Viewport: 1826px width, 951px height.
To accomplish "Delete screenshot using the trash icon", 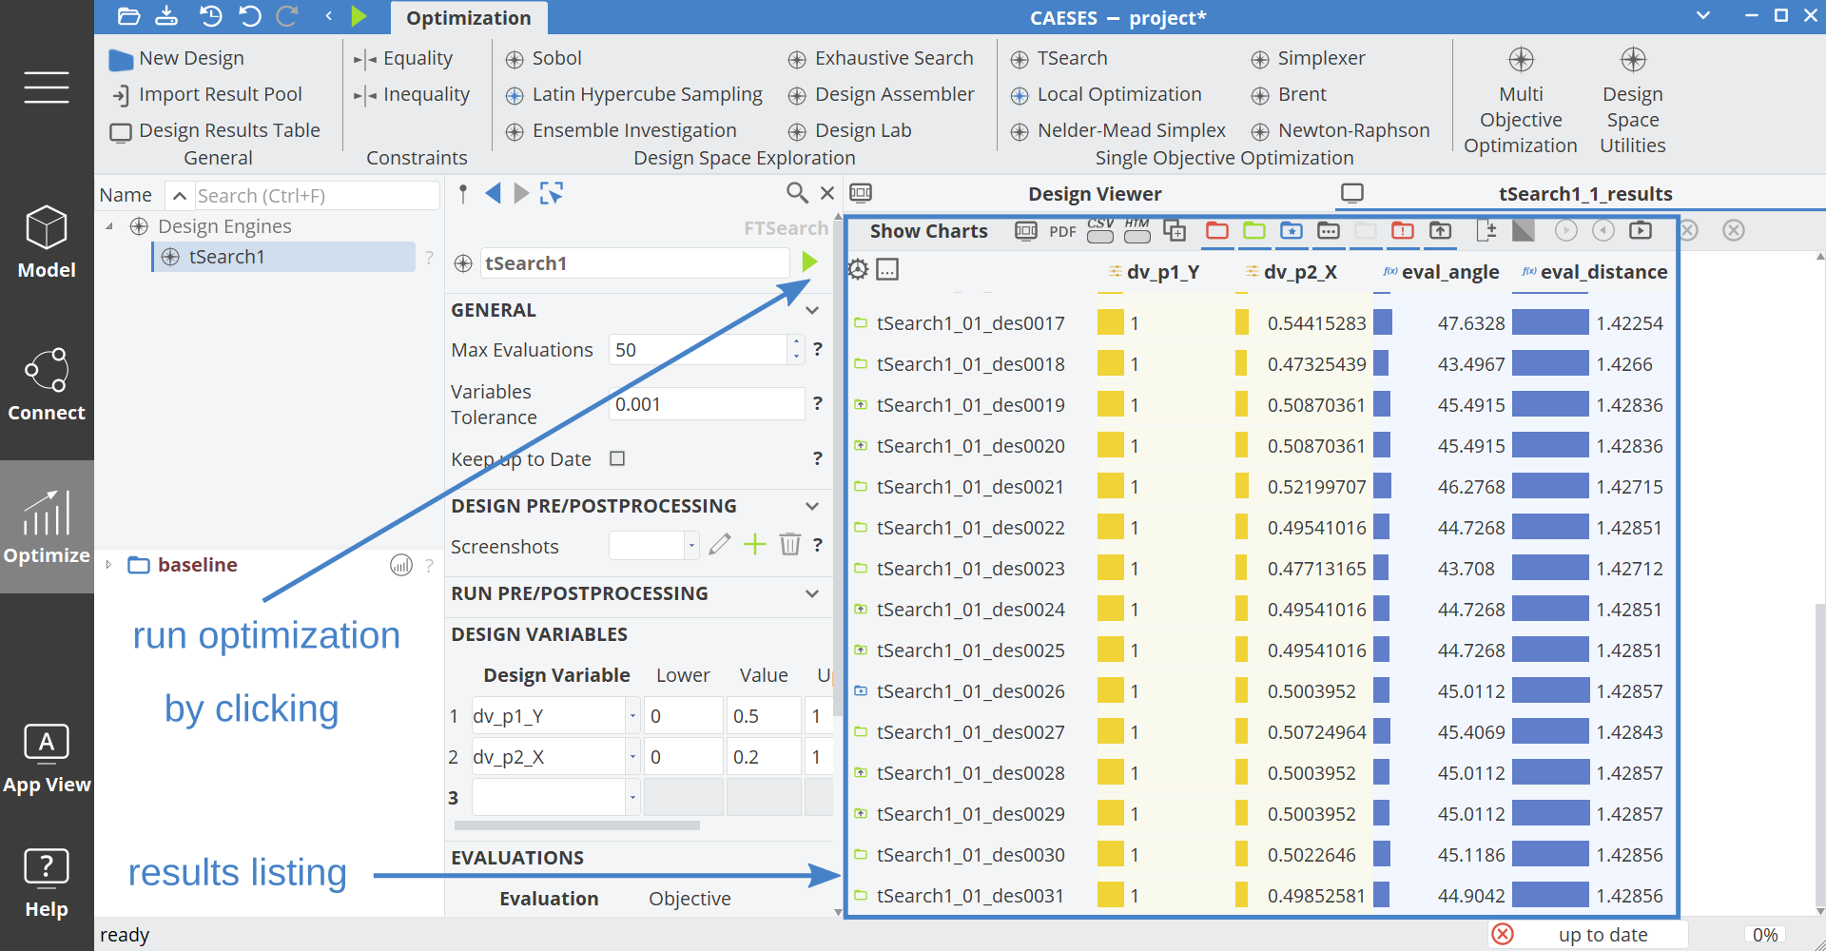I will (789, 544).
